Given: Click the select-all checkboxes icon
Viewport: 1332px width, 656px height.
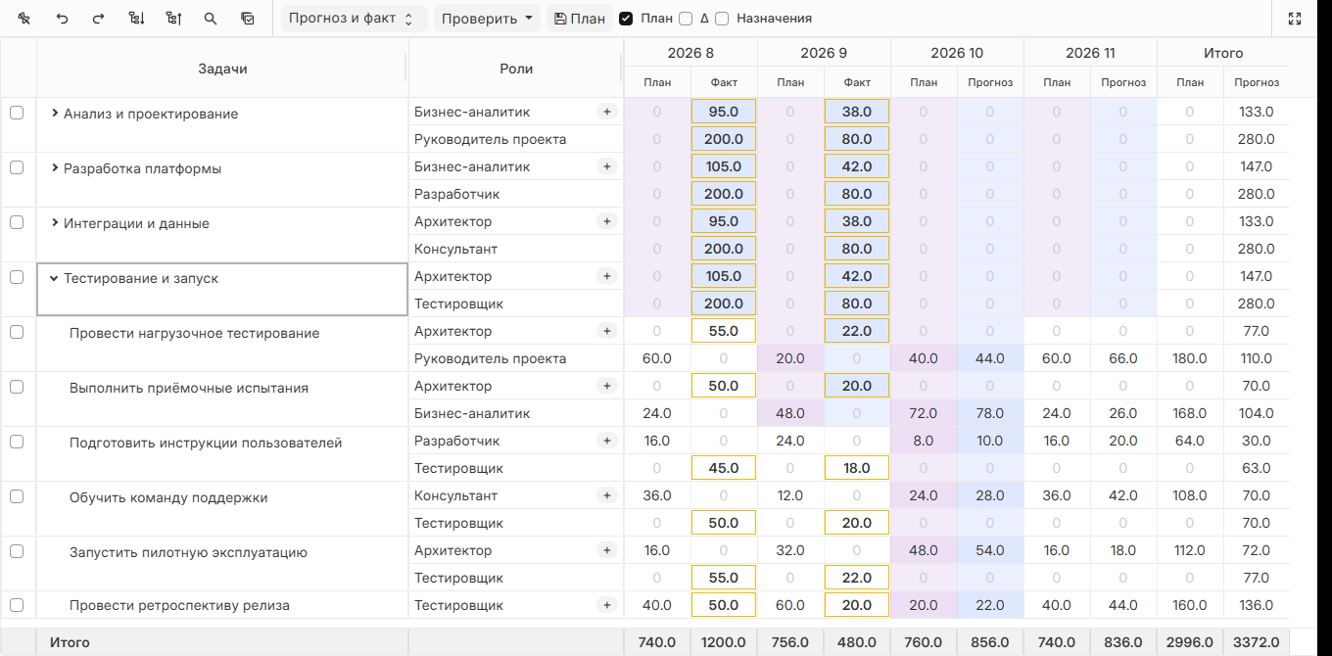Looking at the screenshot, I should click(x=248, y=19).
